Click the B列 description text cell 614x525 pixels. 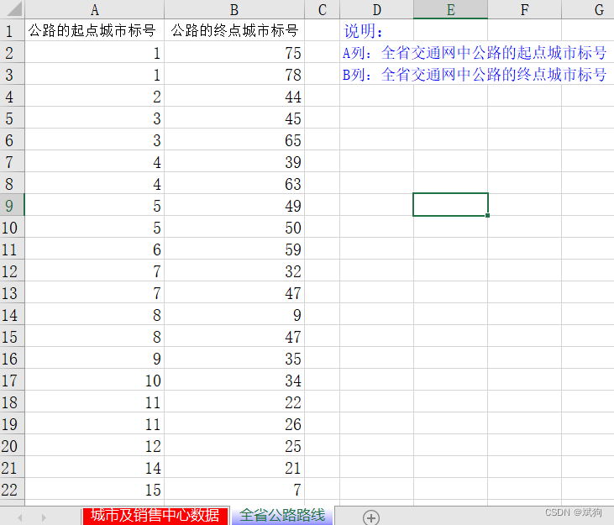click(x=475, y=74)
